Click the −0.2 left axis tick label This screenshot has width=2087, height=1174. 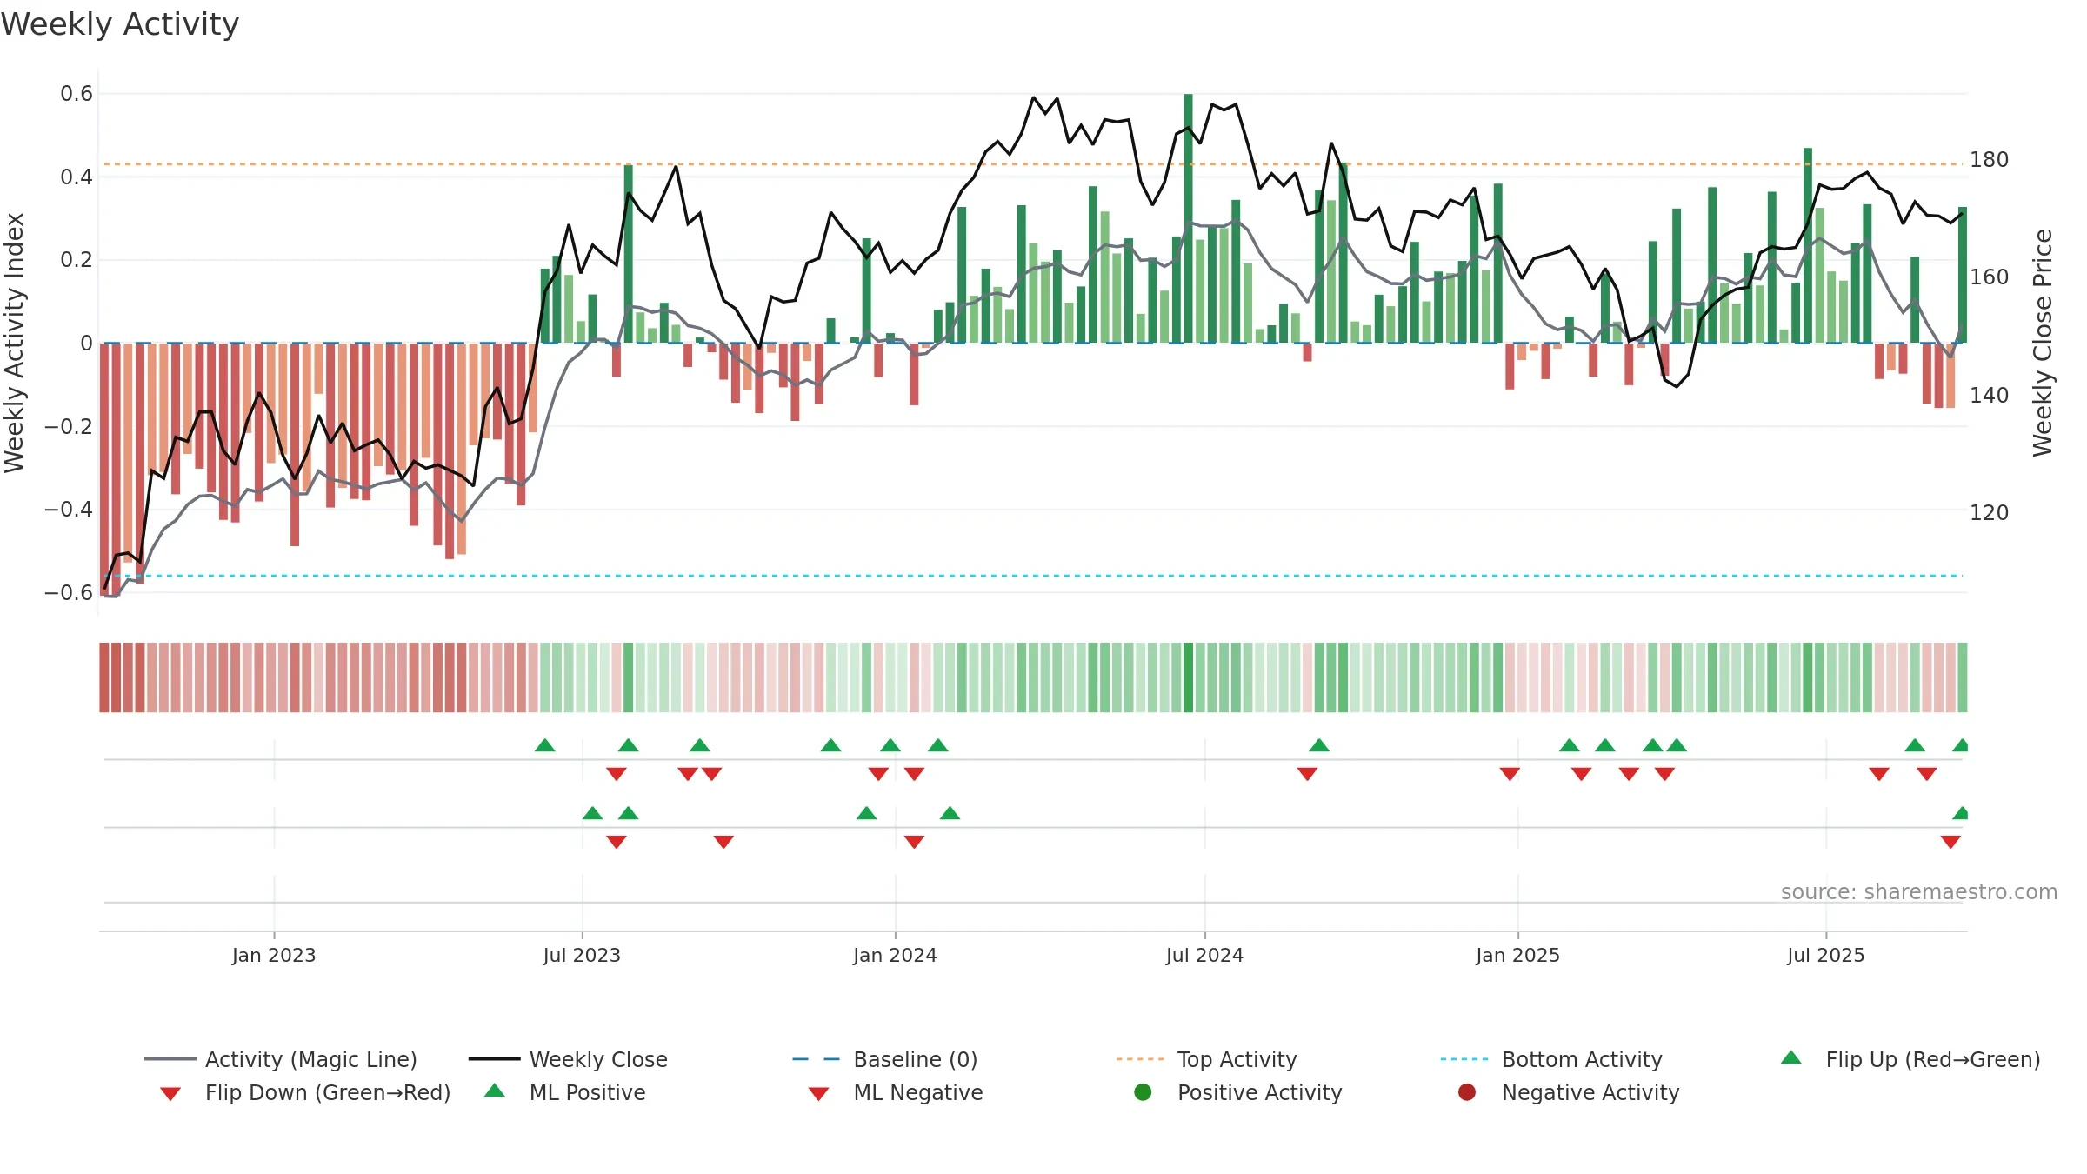click(x=69, y=426)
